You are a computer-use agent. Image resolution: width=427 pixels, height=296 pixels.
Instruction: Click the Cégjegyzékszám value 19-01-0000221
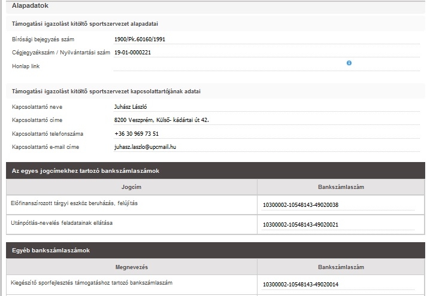pos(132,53)
